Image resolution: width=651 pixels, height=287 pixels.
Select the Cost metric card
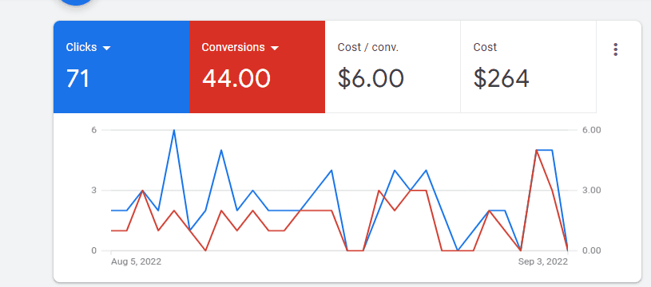point(528,67)
